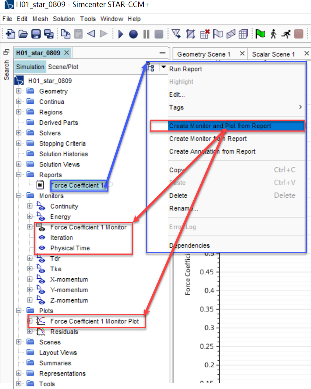Screen dimensions: 311x389
Task: Expand the Continuity monitor node
Action: coord(29,206)
